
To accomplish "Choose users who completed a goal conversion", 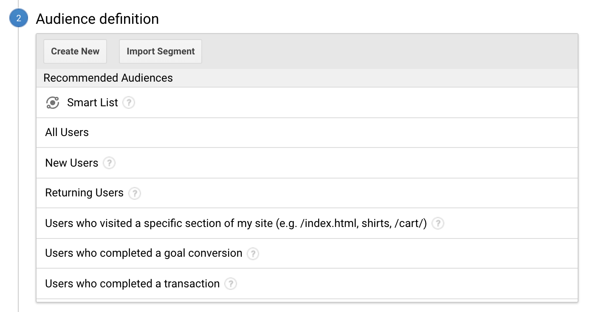I will [x=144, y=253].
